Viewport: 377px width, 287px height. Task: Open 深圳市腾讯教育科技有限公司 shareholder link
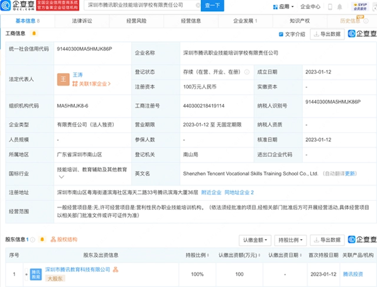78,269
